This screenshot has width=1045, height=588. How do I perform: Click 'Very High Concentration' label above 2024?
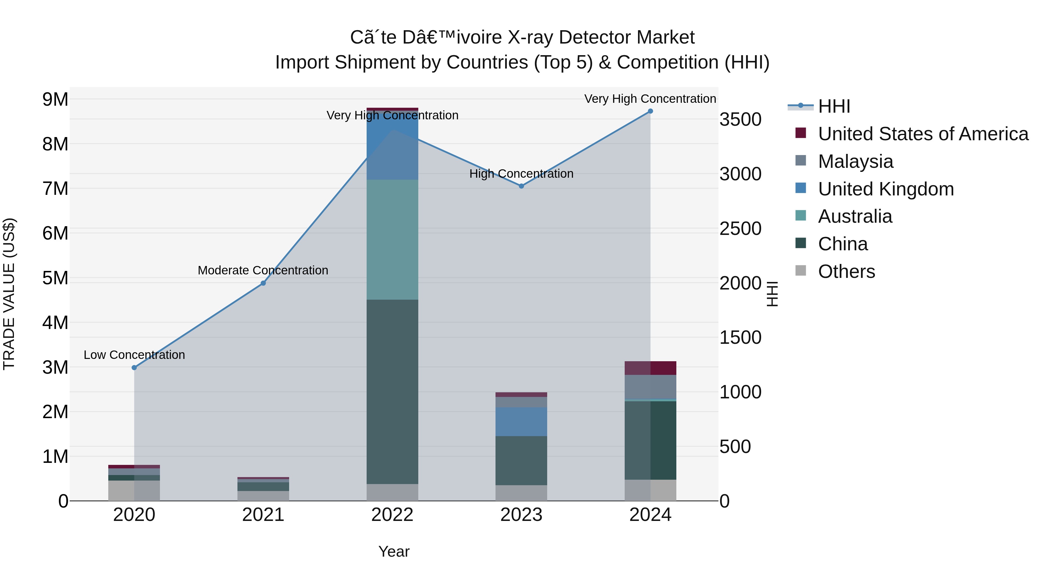coord(650,99)
